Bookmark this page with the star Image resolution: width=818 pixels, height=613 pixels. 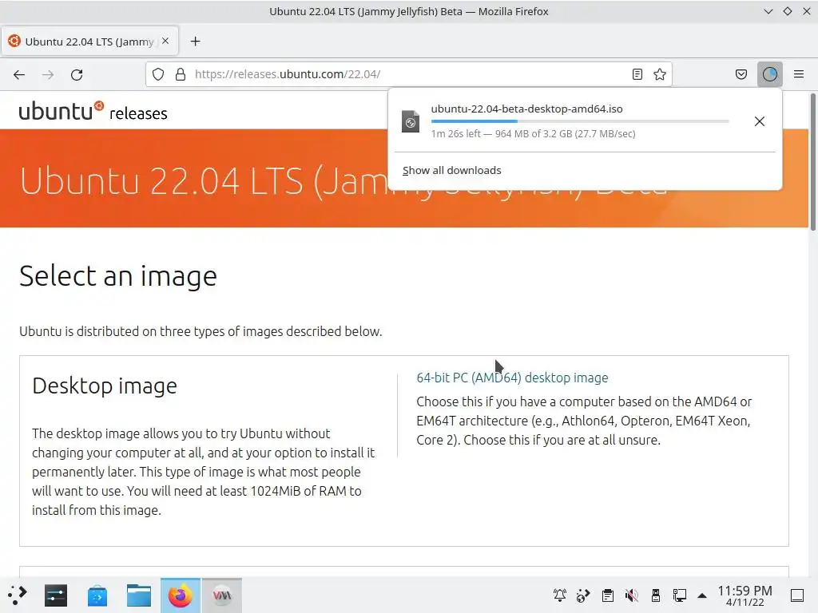point(660,74)
